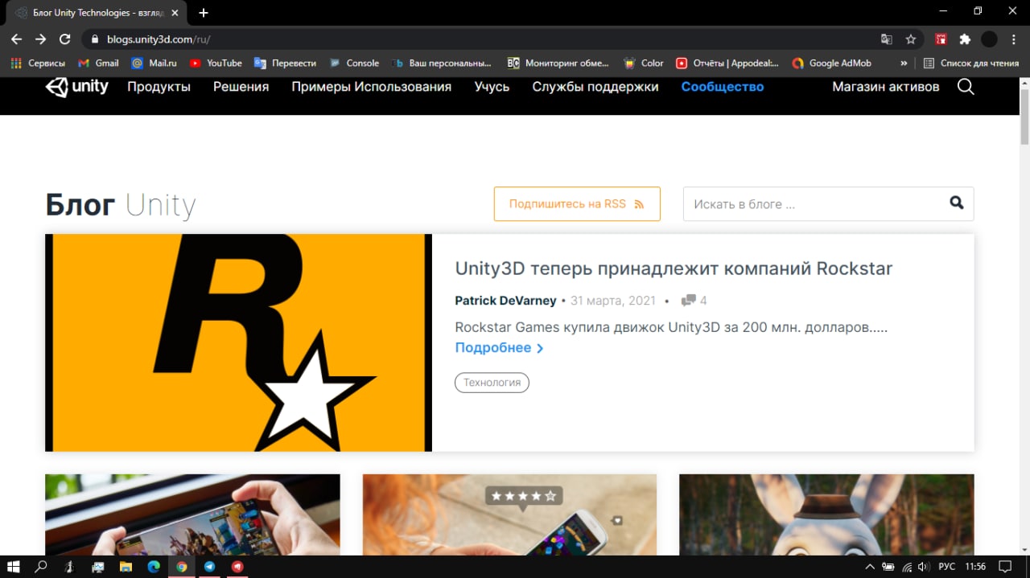Go forward in browser history
This screenshot has height=578, width=1030.
click(40, 39)
